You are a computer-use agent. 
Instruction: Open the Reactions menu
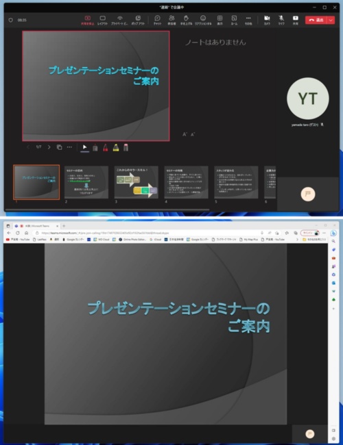(203, 20)
